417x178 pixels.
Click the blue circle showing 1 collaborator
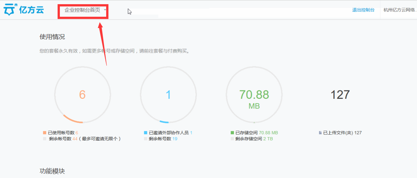pyautogui.click(x=168, y=95)
